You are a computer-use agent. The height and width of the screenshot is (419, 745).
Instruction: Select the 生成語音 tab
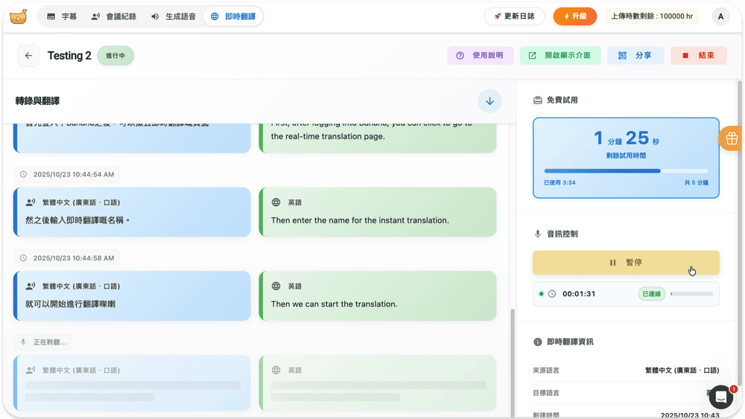[173, 16]
